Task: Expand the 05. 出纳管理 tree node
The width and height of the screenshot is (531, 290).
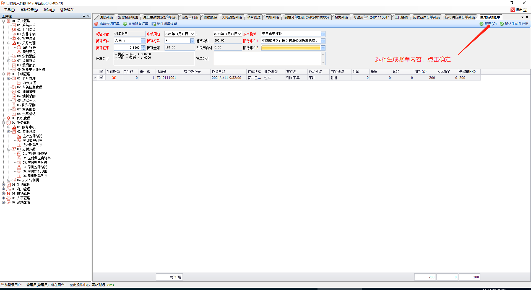Action: click(4, 185)
